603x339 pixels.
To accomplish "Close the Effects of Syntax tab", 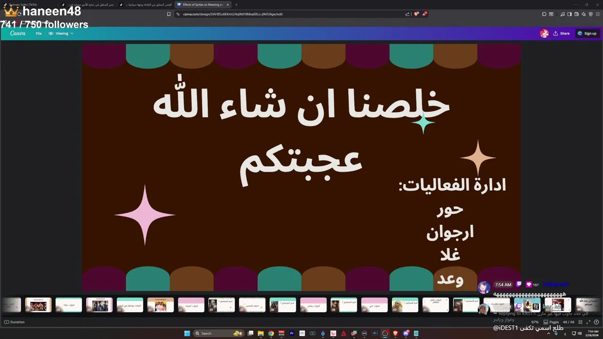I will (x=228, y=5).
